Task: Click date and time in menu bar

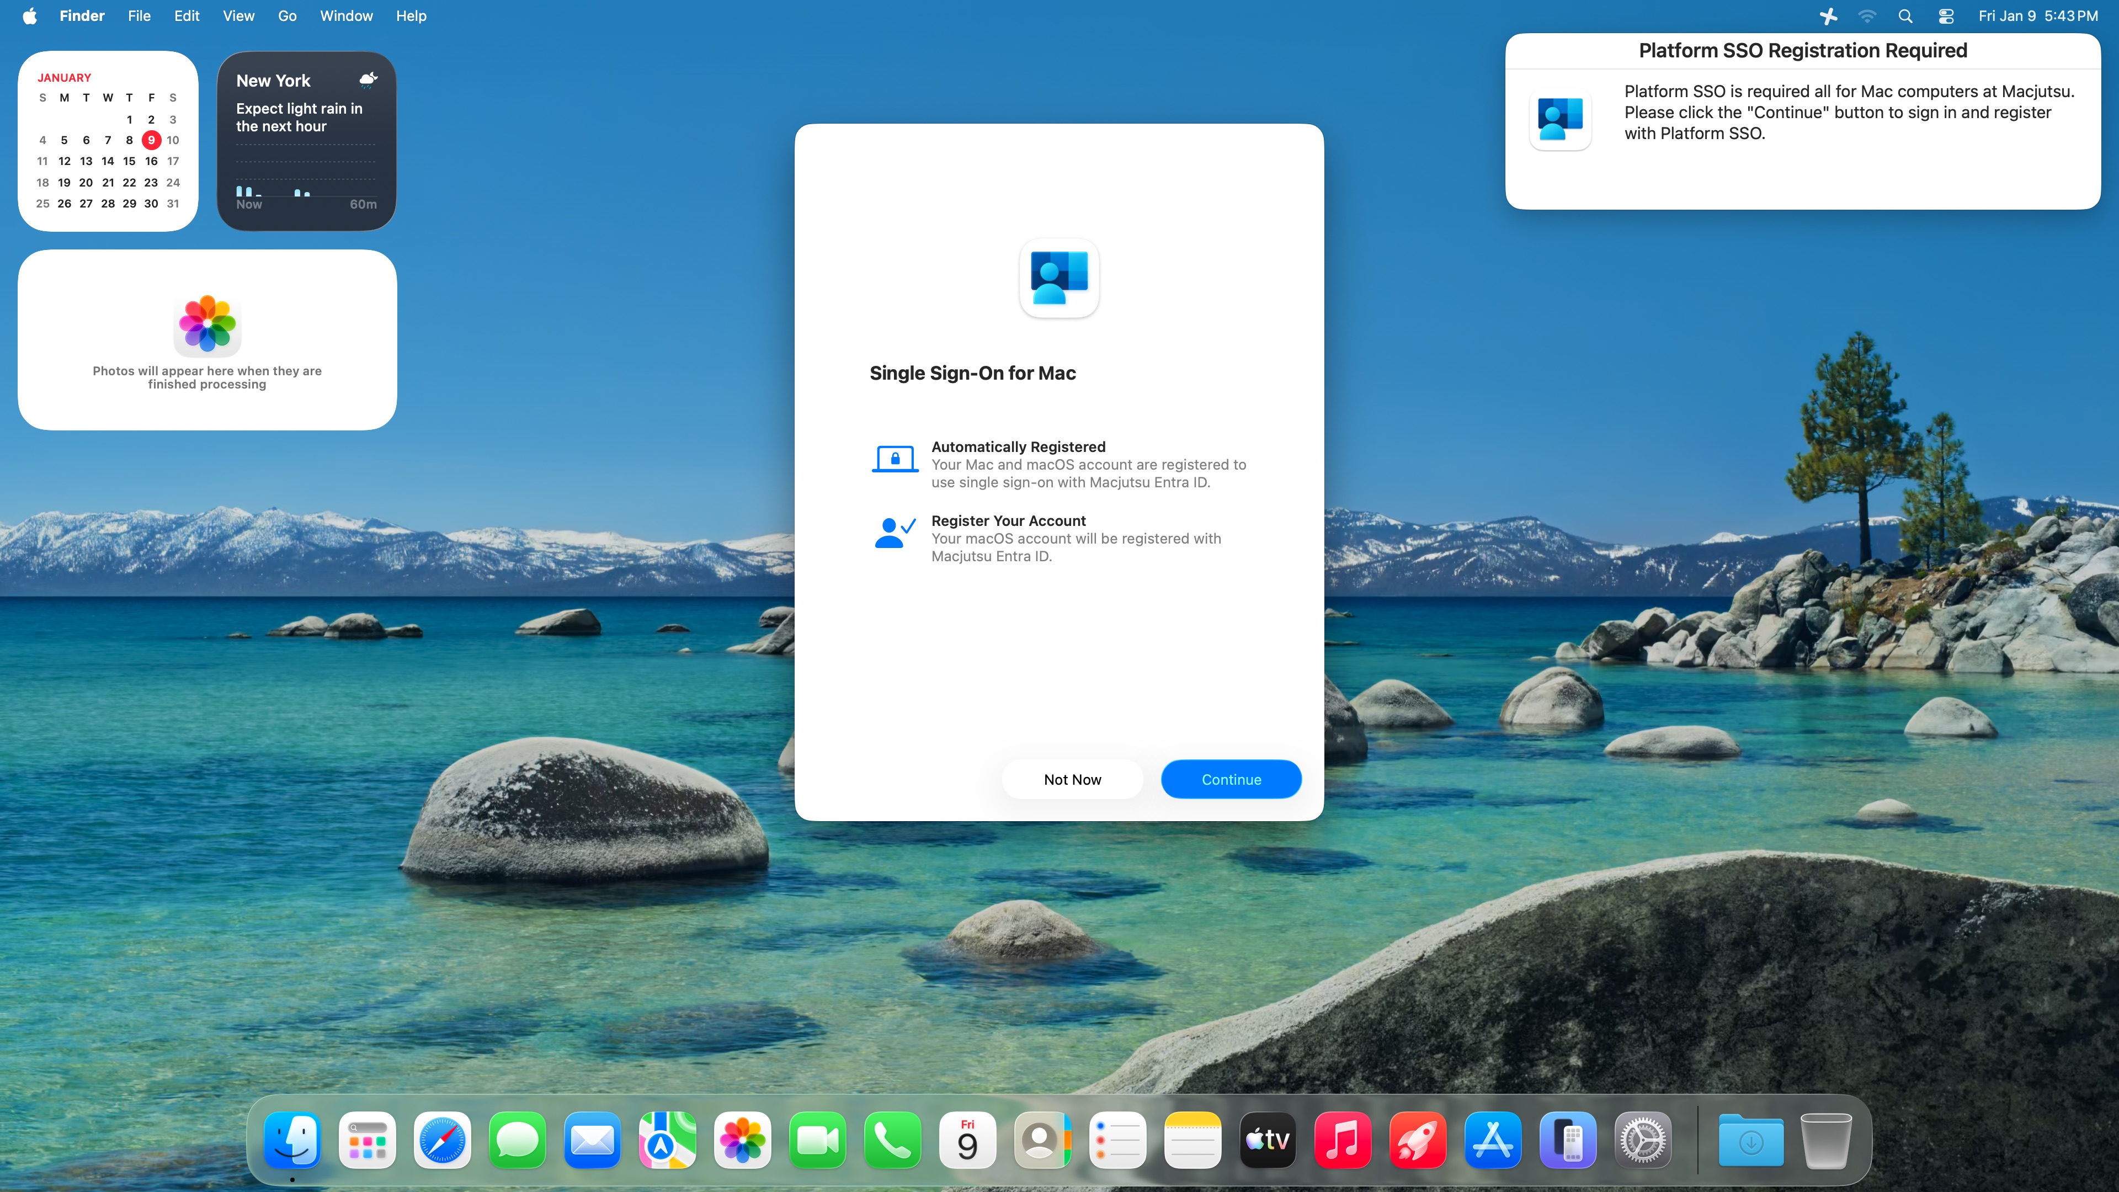Action: point(2037,15)
